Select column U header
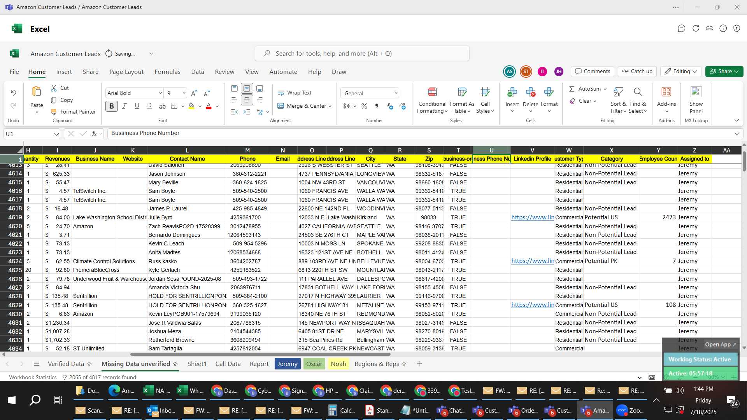Viewport: 747px width, 420px height. [491, 150]
